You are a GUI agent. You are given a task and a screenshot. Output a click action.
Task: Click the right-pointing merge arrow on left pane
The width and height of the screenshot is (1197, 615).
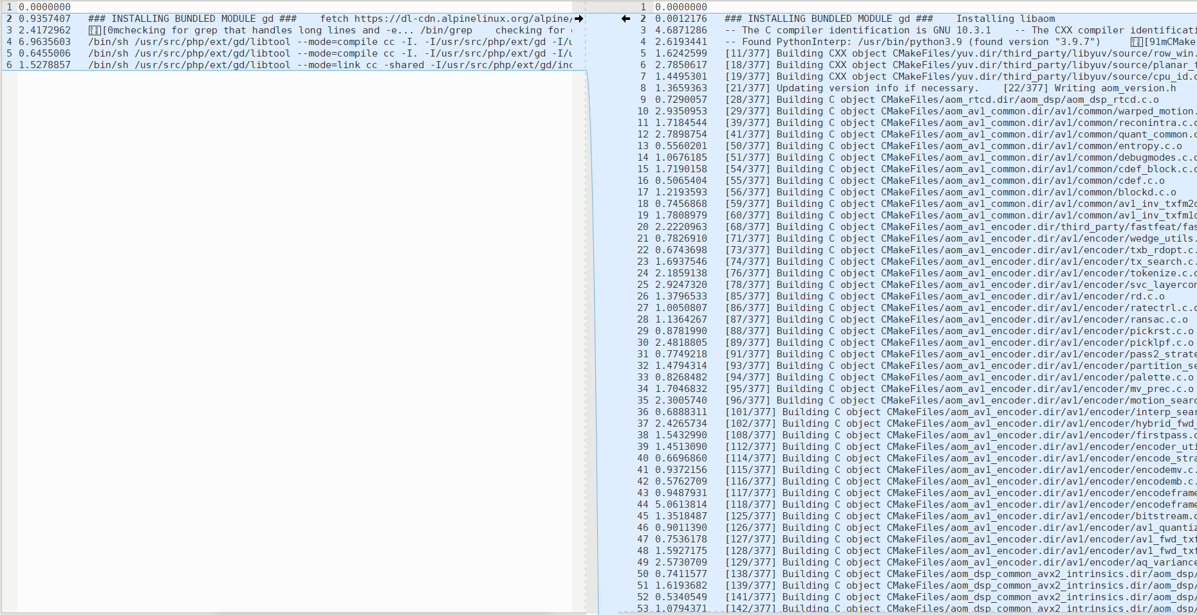pos(580,19)
